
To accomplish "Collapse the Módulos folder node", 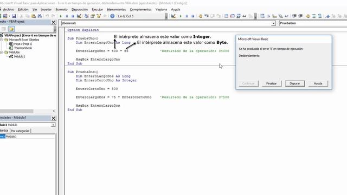I will coord(1,53).
